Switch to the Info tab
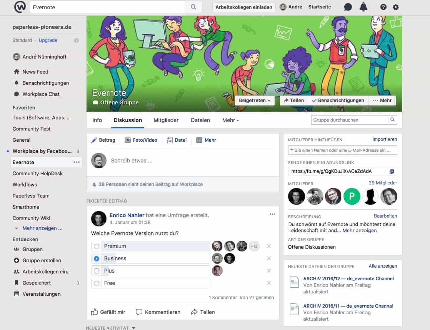 tap(97, 120)
